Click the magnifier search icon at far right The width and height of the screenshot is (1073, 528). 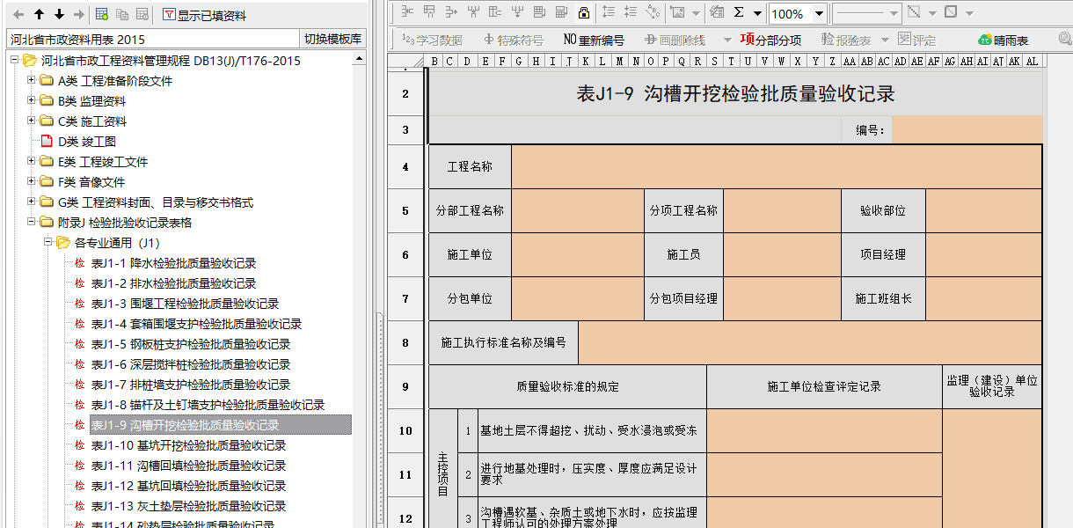point(1064,40)
